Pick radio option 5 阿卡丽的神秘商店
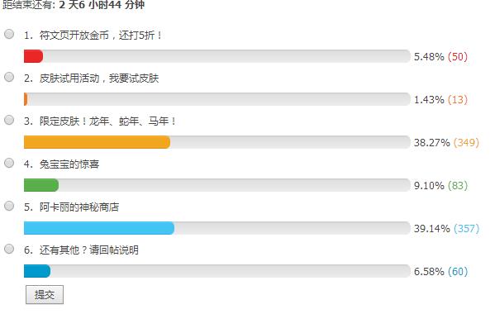Image resolution: width=490 pixels, height=314 pixels. point(9,206)
